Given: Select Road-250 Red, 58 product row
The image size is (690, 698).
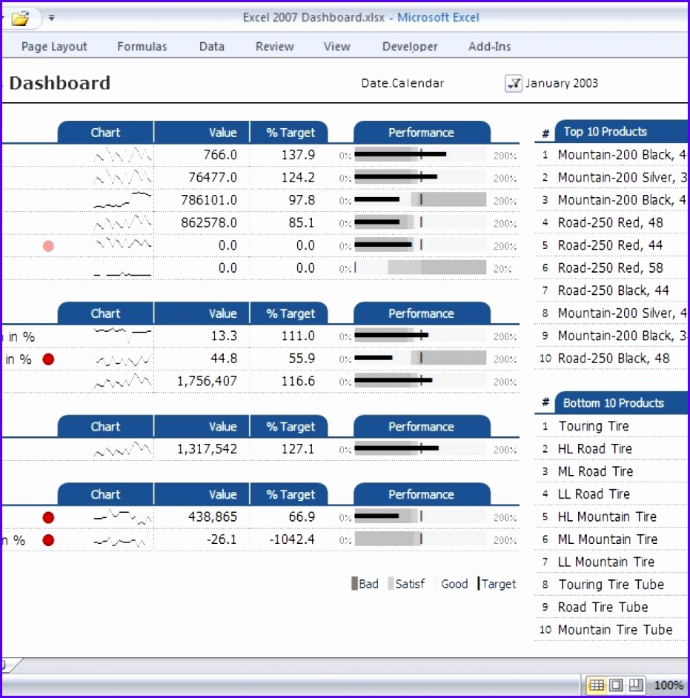Looking at the screenshot, I should pos(611,268).
